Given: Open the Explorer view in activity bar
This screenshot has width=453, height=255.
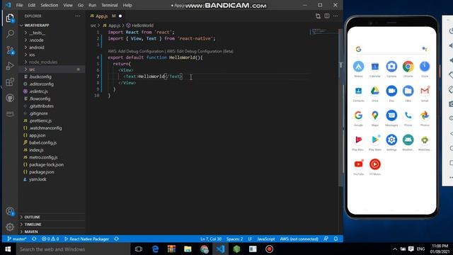Looking at the screenshot, I should point(10,18).
